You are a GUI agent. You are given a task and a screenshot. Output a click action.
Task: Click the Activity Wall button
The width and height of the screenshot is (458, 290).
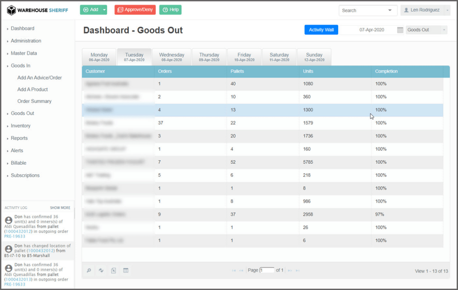[x=321, y=30]
